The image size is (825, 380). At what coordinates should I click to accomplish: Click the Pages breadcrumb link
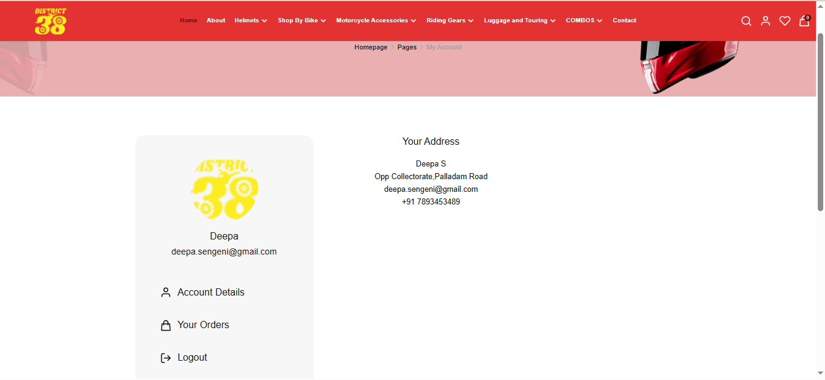[406, 47]
